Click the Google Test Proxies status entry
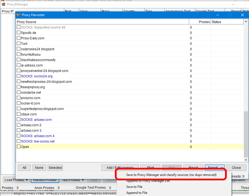Image resolution: width=249 pixels, height=196 pixels. tap(93, 188)
